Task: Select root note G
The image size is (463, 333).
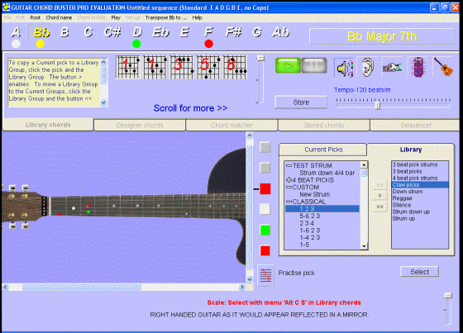Action: [x=257, y=32]
